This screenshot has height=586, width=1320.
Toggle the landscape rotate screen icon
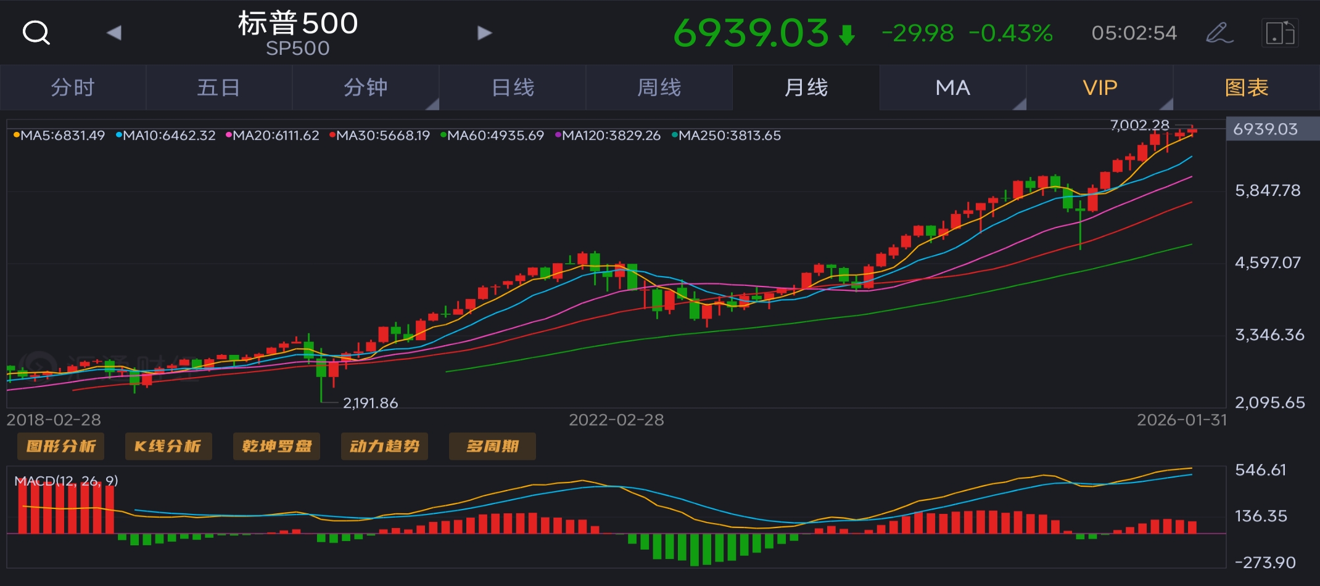tap(1280, 33)
